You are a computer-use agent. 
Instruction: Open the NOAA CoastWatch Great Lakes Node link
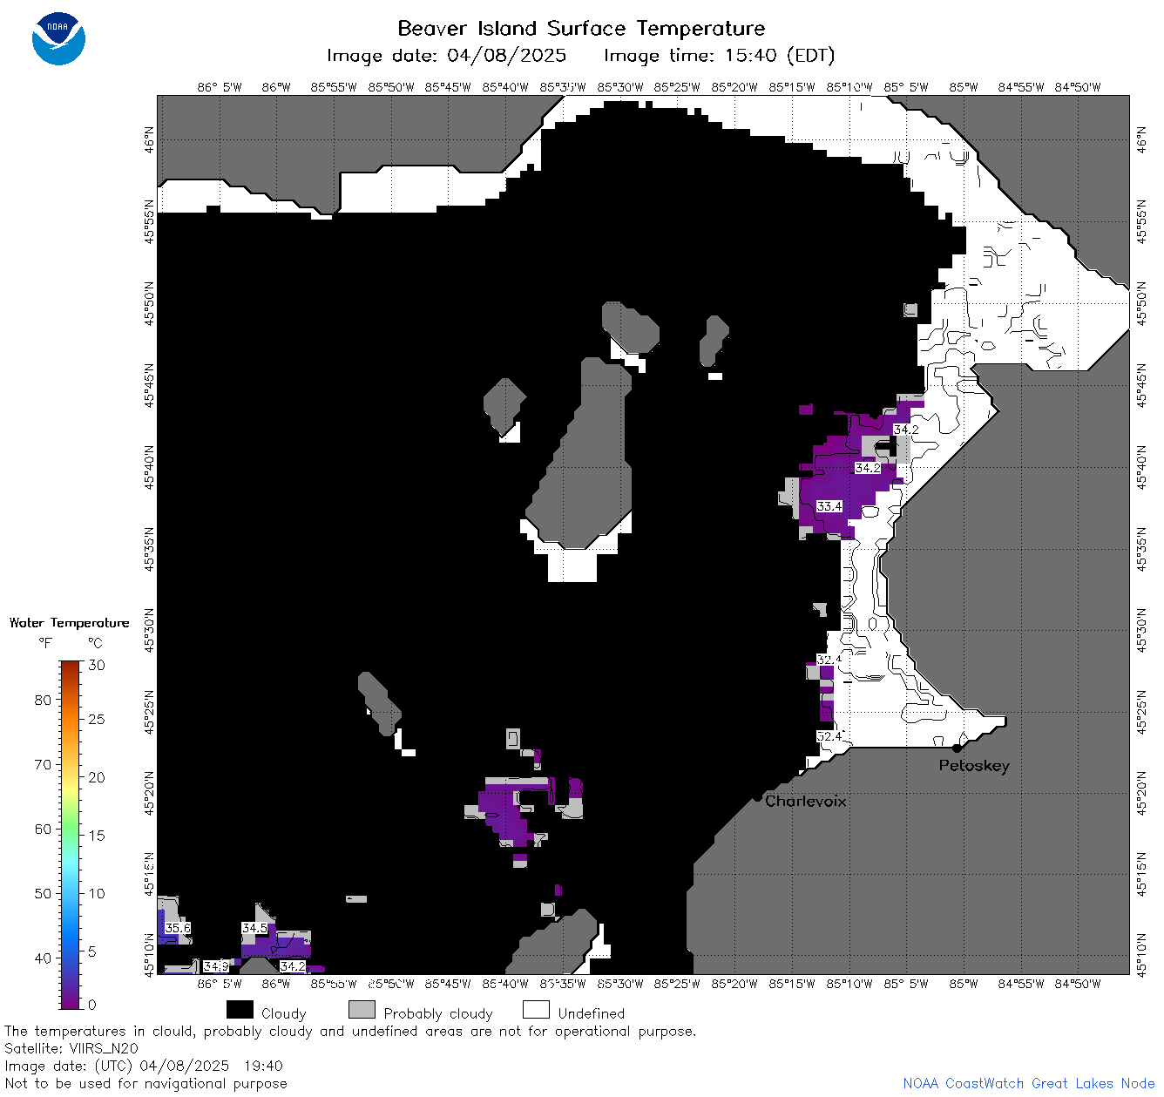click(x=1029, y=1084)
